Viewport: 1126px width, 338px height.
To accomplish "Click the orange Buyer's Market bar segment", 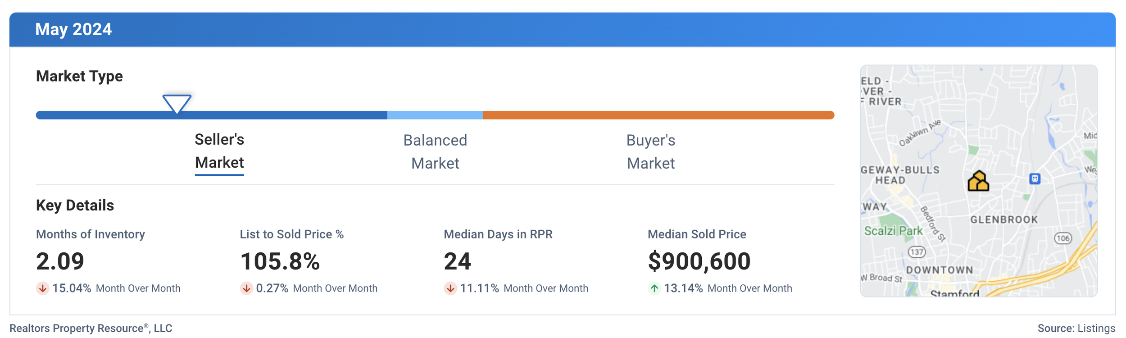I will click(x=658, y=115).
